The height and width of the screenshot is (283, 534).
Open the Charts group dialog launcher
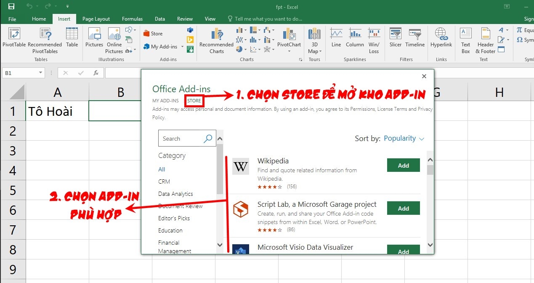[300, 60]
